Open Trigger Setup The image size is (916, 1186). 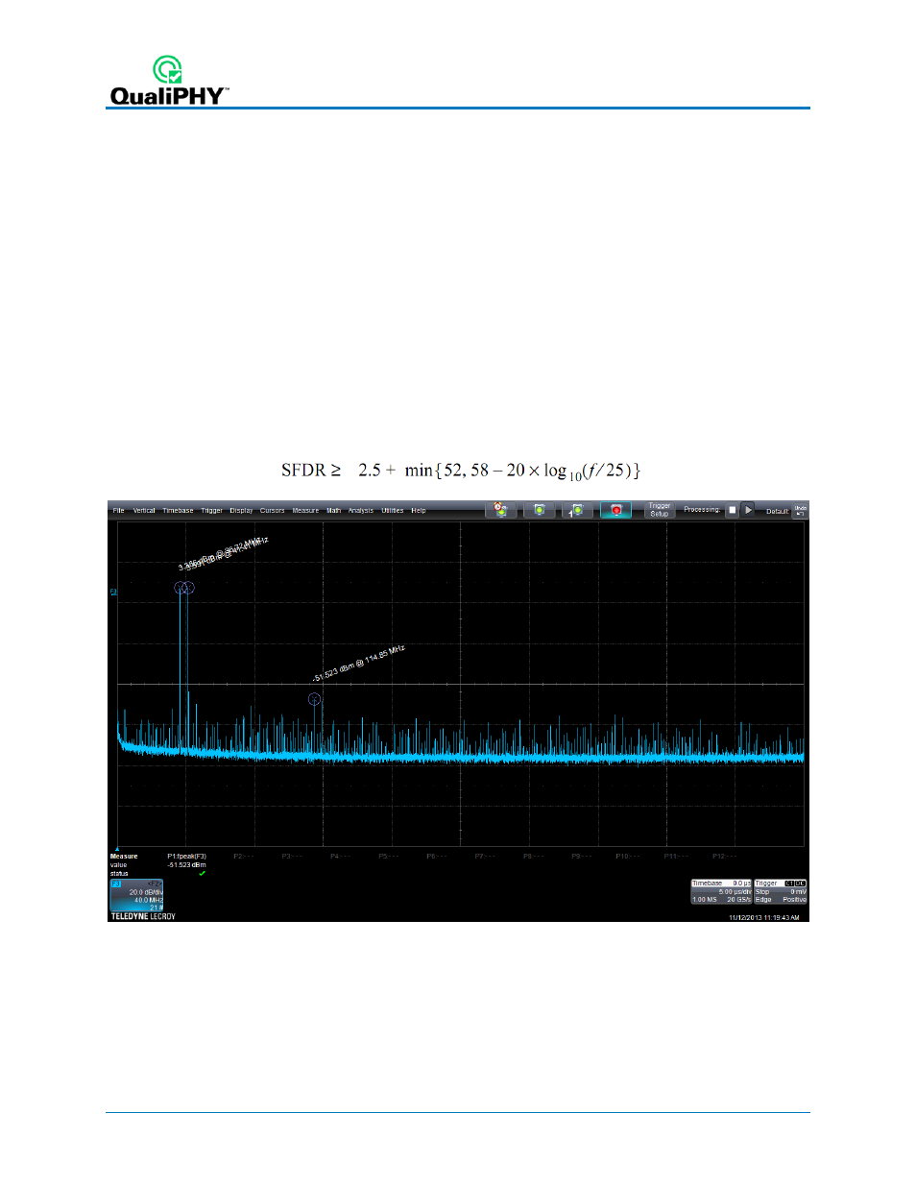[x=660, y=510]
